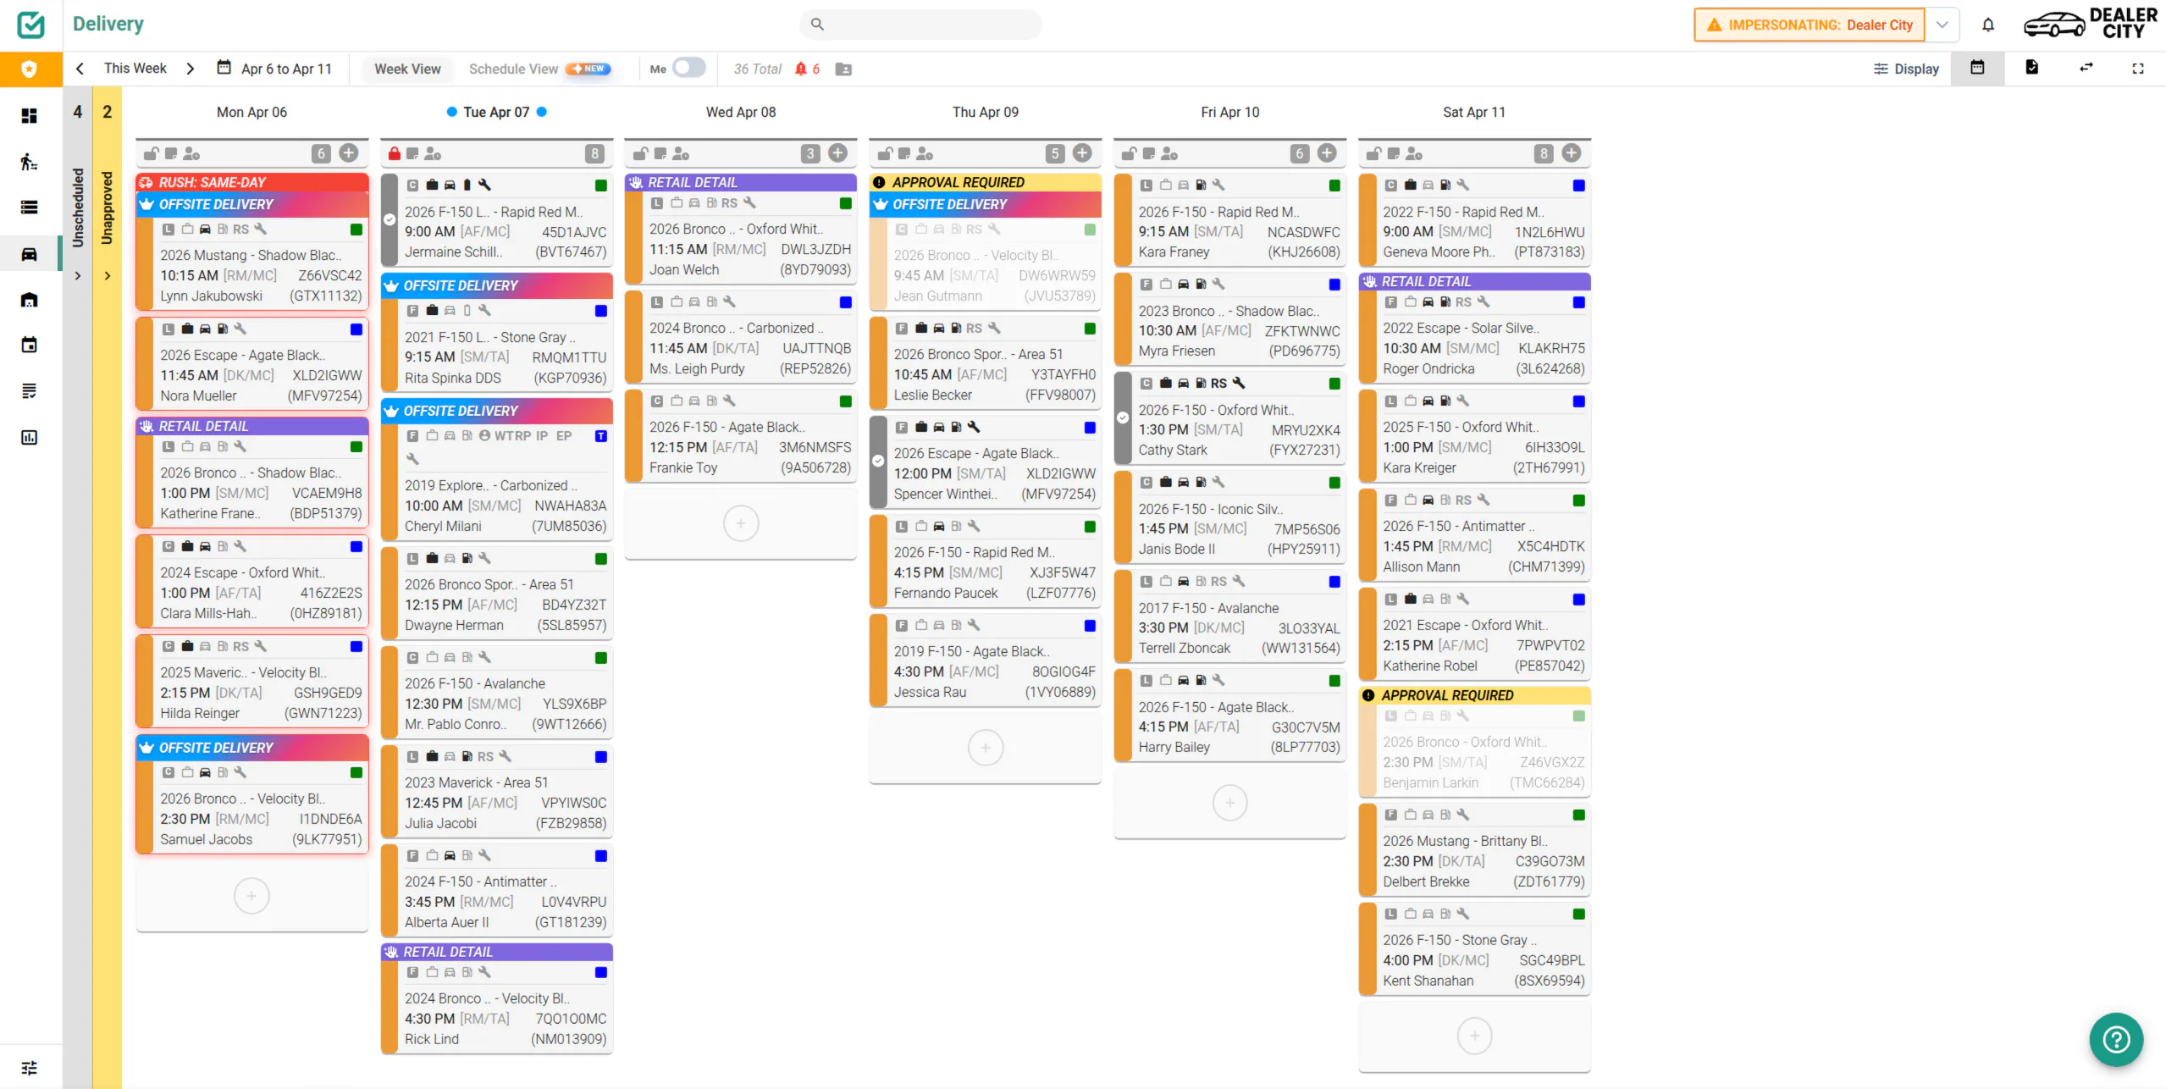Open the impersonation dropdown arrow
Screen dimensions: 2166x1089
pos(1942,25)
